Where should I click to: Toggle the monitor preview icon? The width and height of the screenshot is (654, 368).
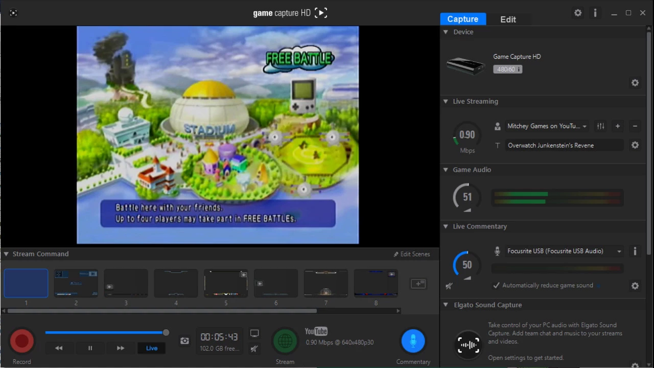click(x=254, y=333)
